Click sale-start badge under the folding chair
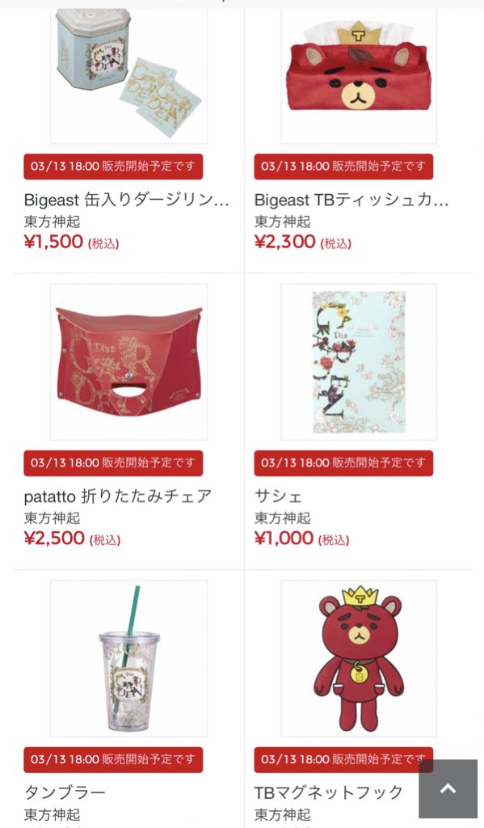The height and width of the screenshot is (828, 484). pyautogui.click(x=113, y=463)
